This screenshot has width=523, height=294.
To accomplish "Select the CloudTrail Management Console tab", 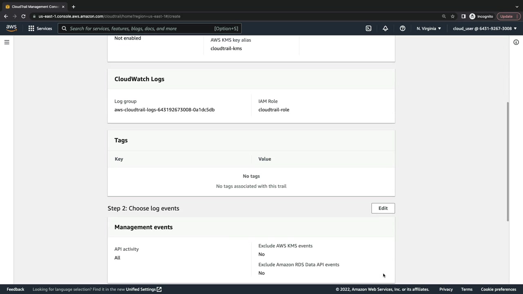I will (x=35, y=7).
